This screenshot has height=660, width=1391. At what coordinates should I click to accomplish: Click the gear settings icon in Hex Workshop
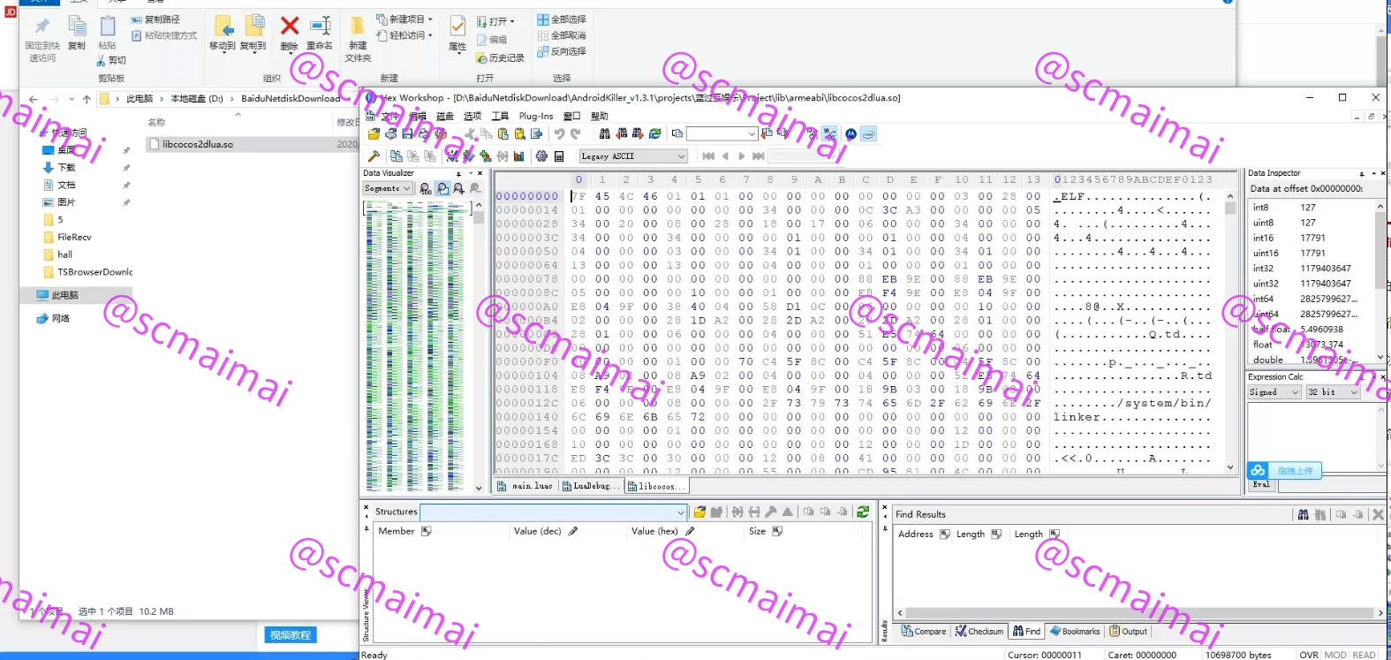pos(541,156)
